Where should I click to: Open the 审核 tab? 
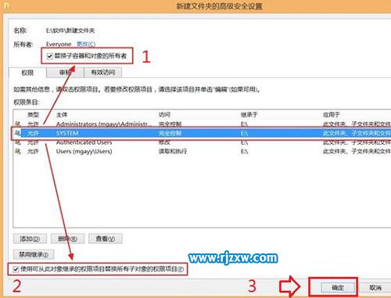pyautogui.click(x=65, y=72)
